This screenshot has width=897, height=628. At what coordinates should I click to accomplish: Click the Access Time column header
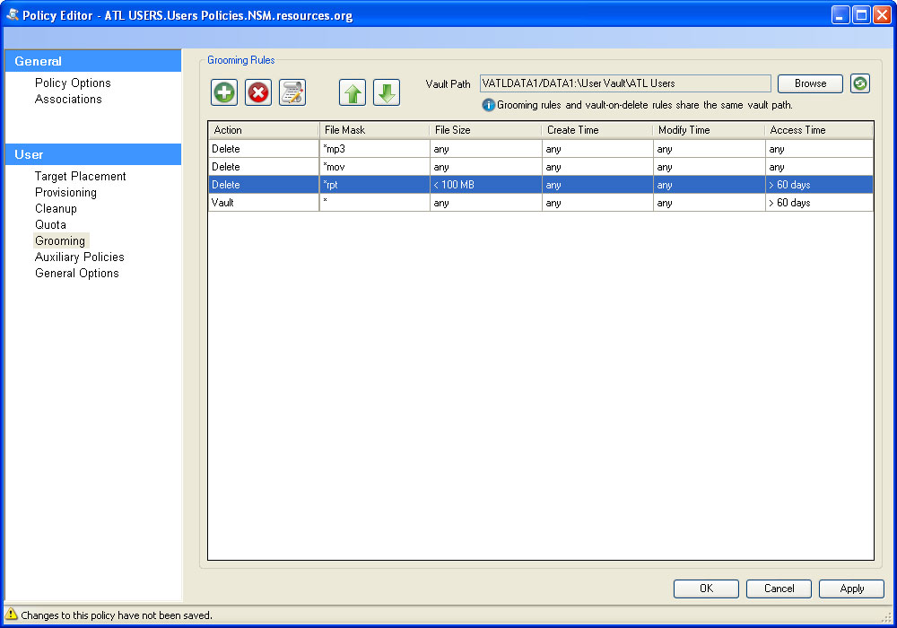[x=818, y=130]
